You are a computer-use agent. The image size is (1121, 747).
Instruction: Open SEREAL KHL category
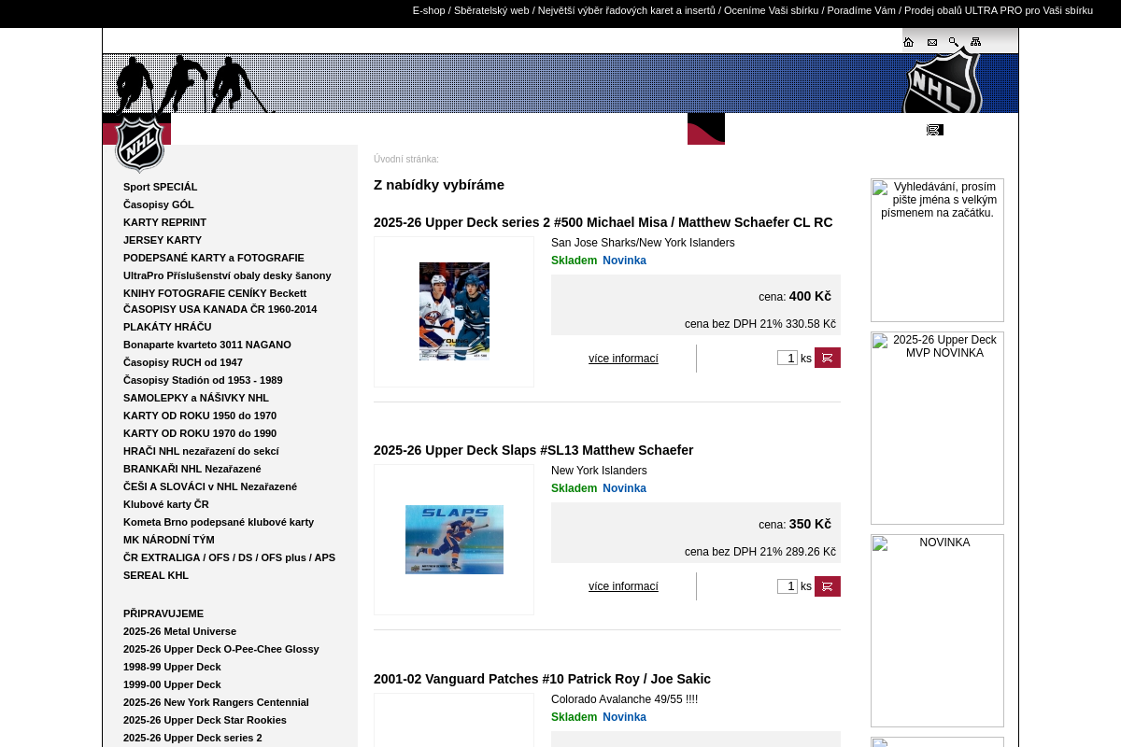point(156,575)
